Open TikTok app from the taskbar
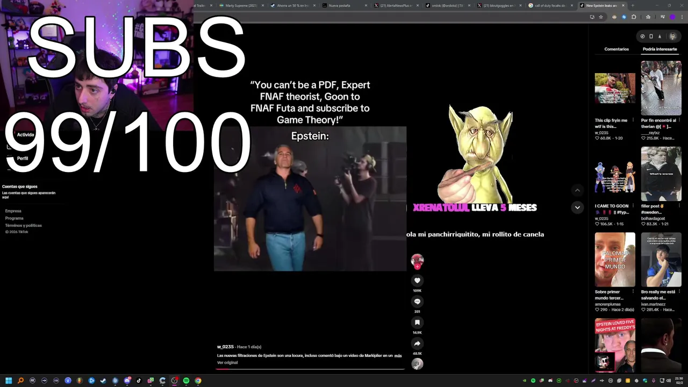 point(139,381)
